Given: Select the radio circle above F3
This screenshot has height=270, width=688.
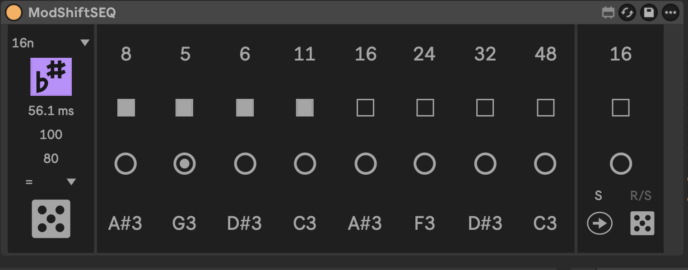Looking at the screenshot, I should [x=425, y=163].
